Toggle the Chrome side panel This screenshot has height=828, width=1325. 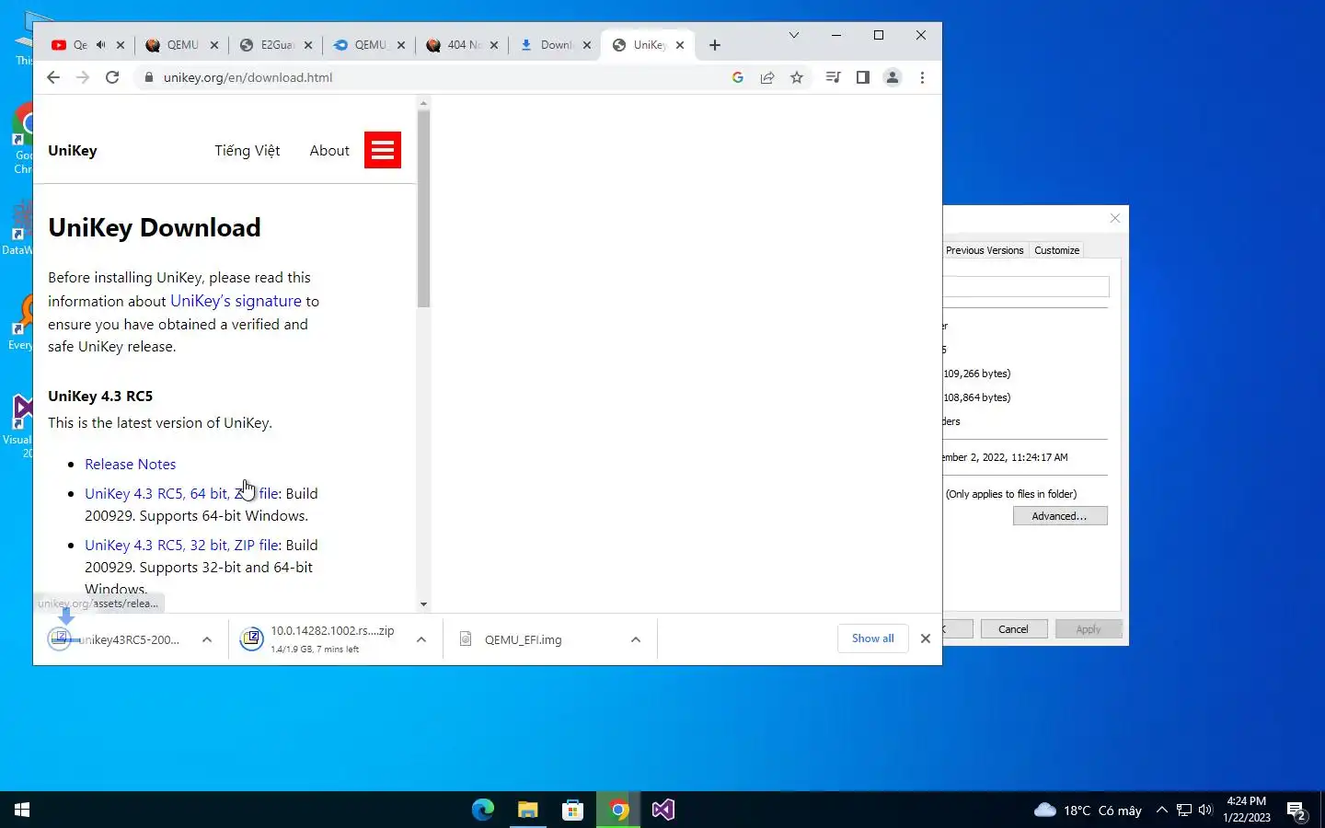862,77
